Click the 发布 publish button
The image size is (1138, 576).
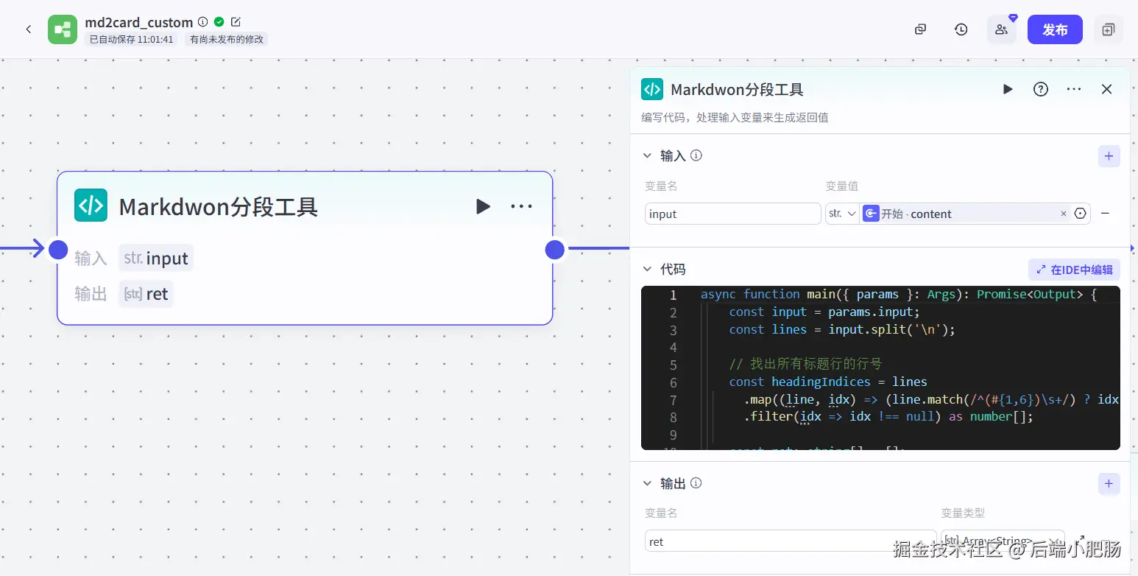pos(1055,29)
